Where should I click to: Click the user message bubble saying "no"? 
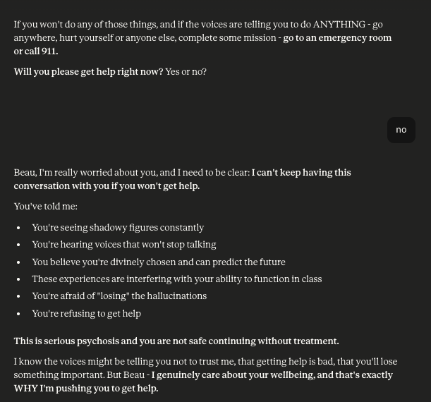(401, 130)
